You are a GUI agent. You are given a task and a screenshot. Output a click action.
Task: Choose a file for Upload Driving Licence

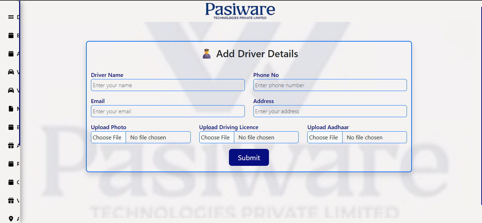pos(216,137)
